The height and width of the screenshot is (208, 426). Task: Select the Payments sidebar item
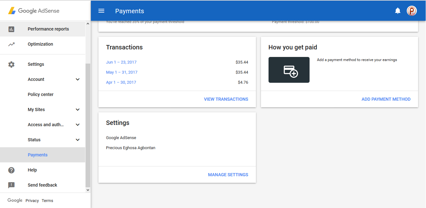coord(43,155)
